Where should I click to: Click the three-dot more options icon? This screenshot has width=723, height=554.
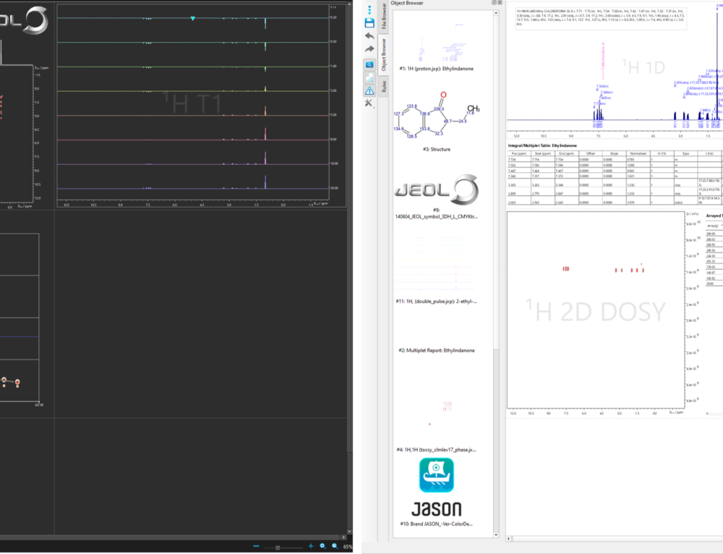click(x=369, y=10)
